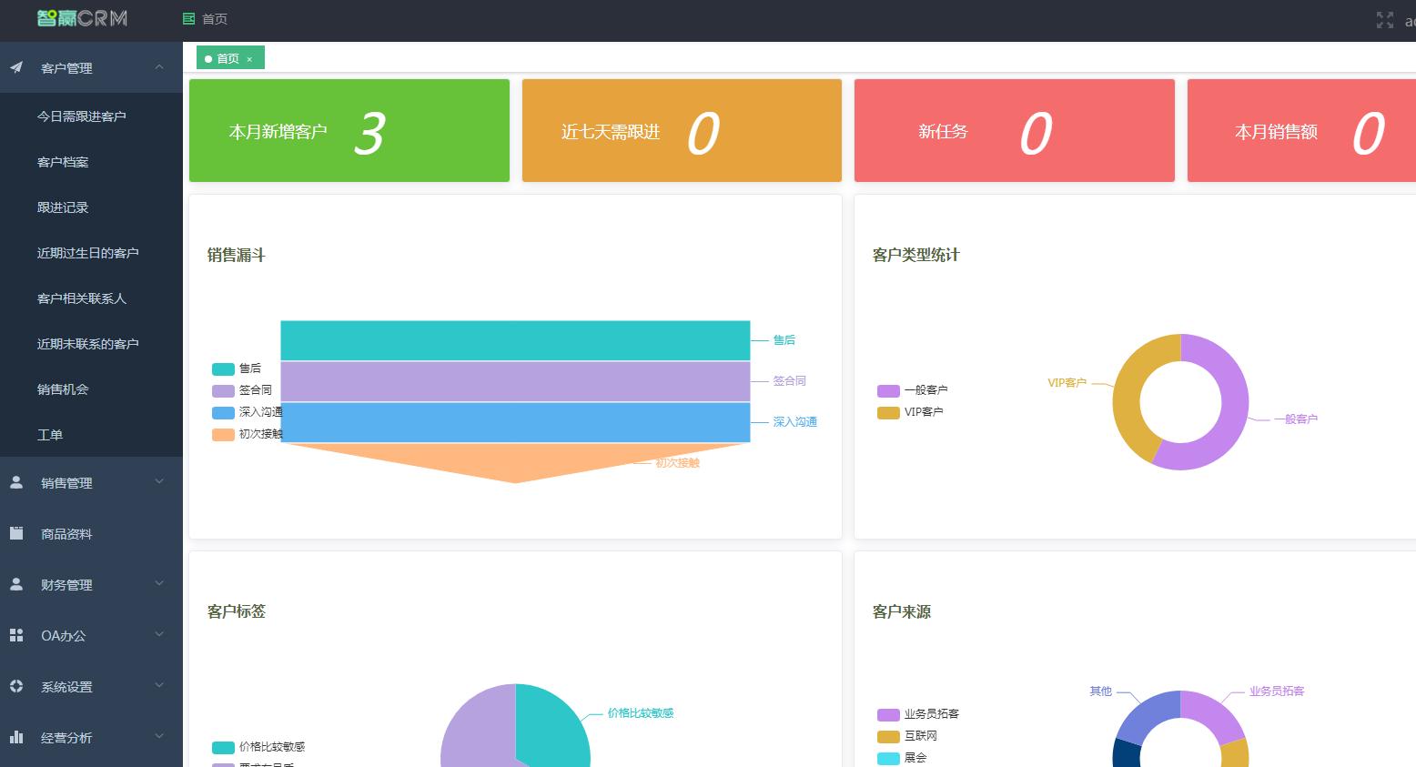Click the 价格比较敏感 pie chart label
The height and width of the screenshot is (767, 1416).
[641, 713]
